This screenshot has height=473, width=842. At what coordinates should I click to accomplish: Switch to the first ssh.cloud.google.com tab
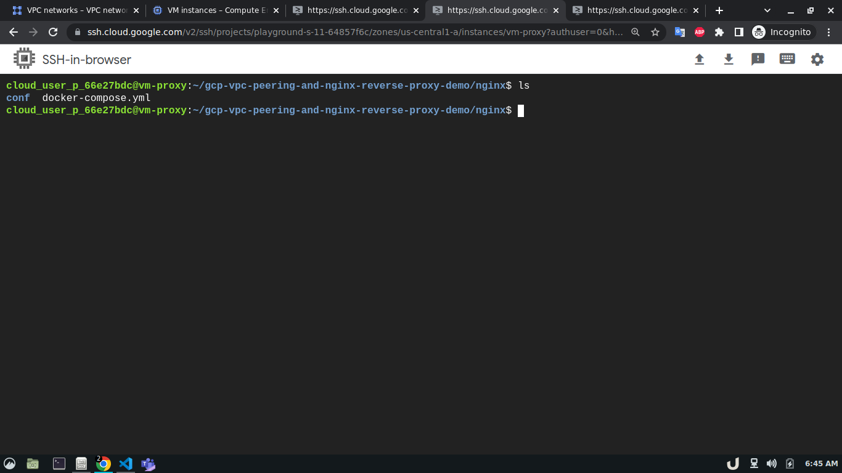click(x=356, y=10)
